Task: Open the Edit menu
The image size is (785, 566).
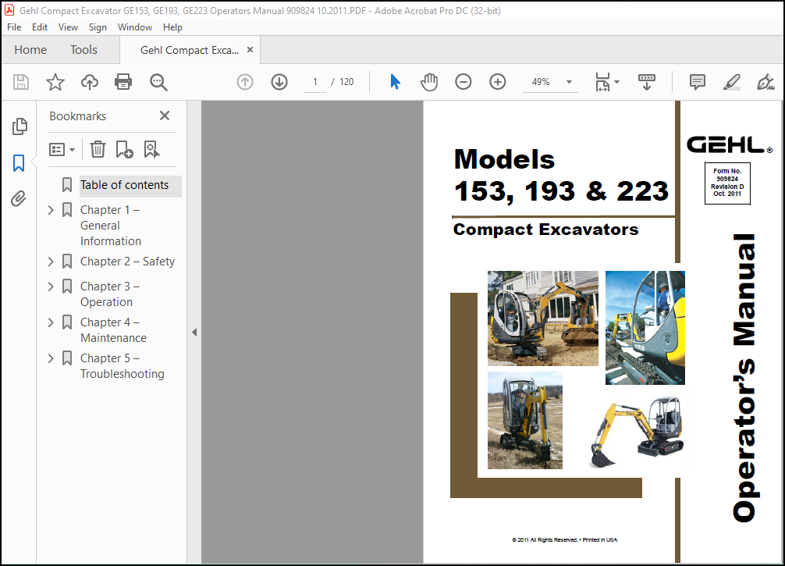Action: click(40, 27)
